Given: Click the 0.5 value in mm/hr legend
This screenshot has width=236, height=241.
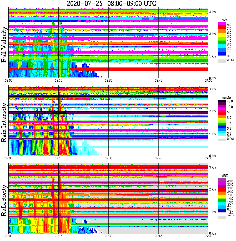Looking at the screenshot, I should click(229, 128).
